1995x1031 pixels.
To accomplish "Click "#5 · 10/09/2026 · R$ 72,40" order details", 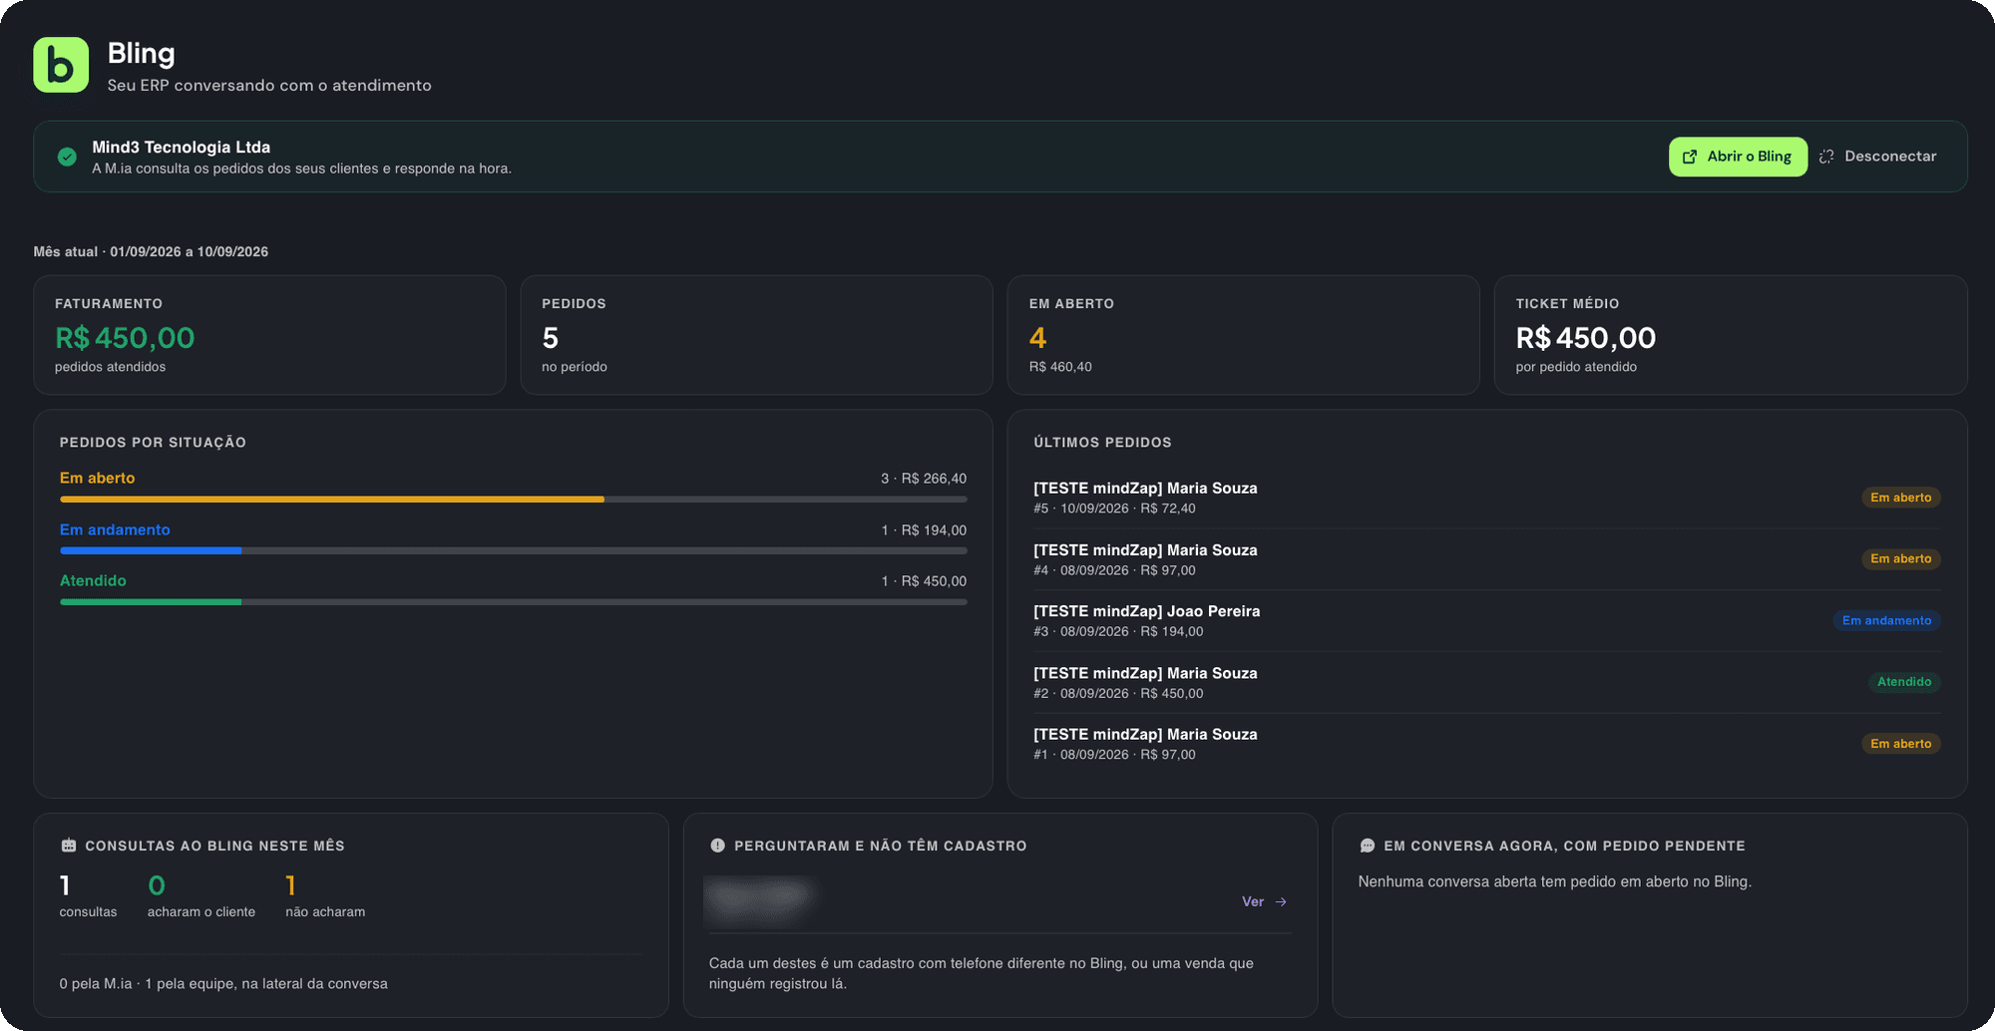I will pyautogui.click(x=1114, y=509).
